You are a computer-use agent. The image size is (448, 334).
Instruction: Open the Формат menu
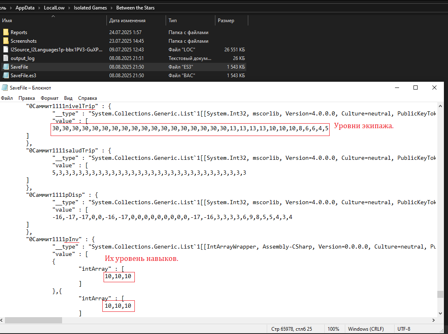click(x=49, y=98)
